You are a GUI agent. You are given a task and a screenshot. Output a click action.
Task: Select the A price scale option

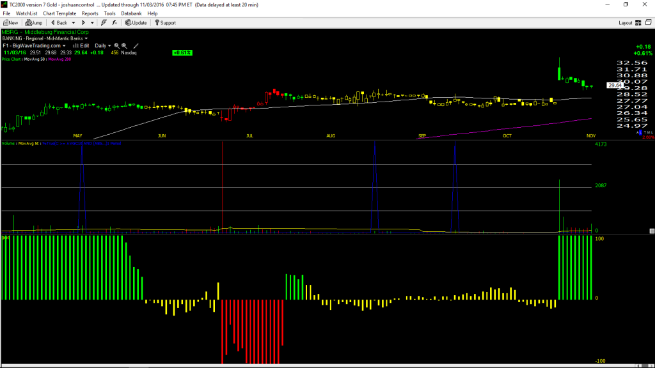(x=638, y=132)
